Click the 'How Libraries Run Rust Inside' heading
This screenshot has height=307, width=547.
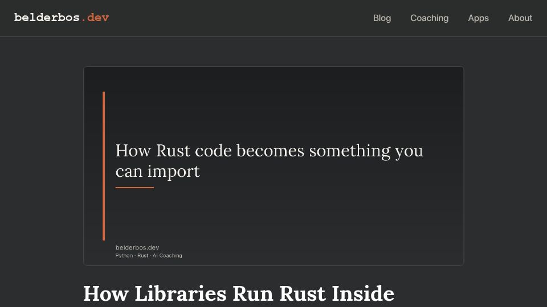pyautogui.click(x=239, y=294)
